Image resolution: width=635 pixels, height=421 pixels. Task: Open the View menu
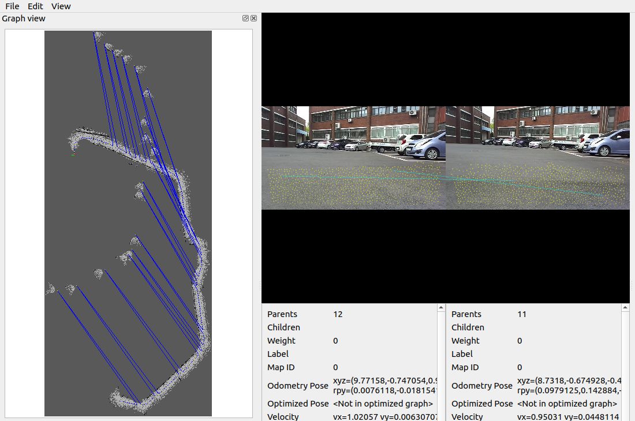pyautogui.click(x=61, y=6)
